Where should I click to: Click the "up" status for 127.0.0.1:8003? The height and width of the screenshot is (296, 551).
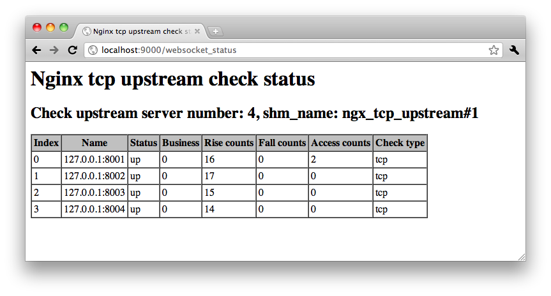[x=144, y=193]
